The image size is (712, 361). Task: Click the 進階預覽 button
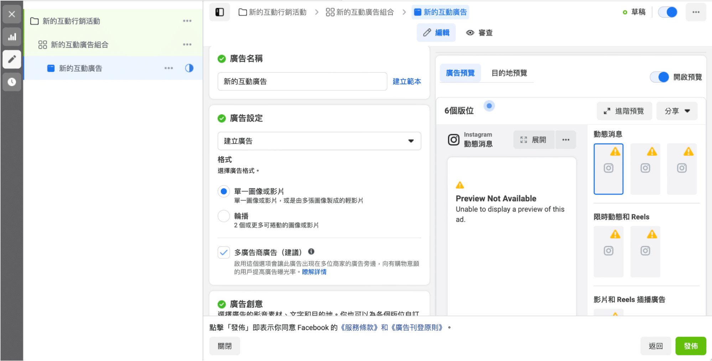(x=624, y=111)
